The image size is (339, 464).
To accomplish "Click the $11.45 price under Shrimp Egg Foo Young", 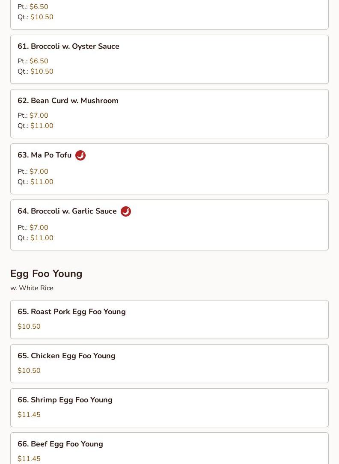I will [29, 415].
